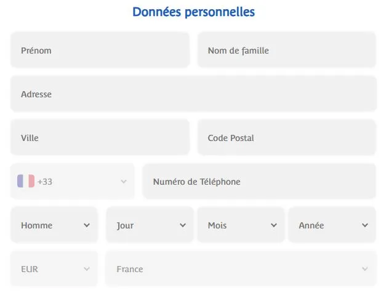This screenshot has width=389, height=298.
Task: Click the chevron arrow beside Mois
Action: click(x=274, y=225)
